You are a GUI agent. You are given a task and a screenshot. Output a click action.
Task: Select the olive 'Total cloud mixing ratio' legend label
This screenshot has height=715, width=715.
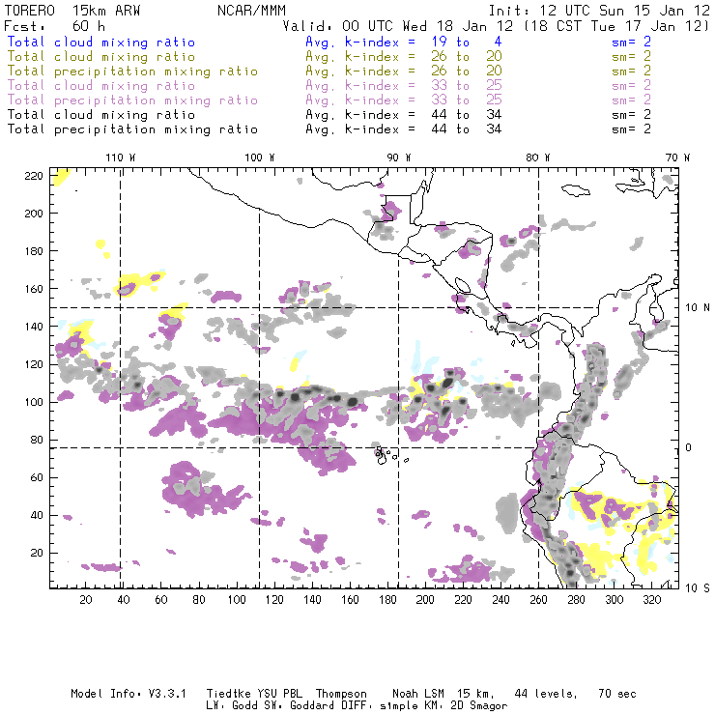click(101, 57)
